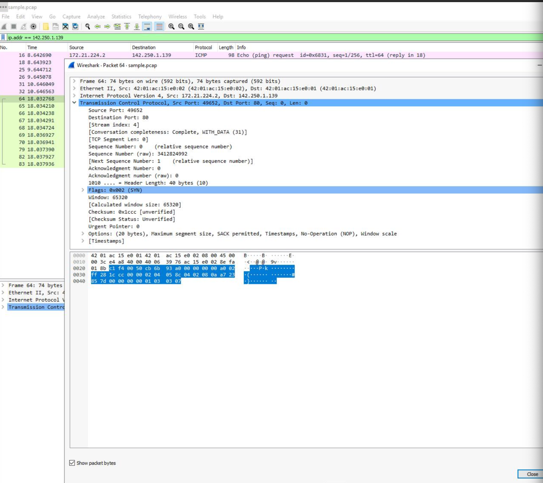Image resolution: width=543 pixels, height=483 pixels.
Task: Reset text to normal size icon
Action: point(191,26)
